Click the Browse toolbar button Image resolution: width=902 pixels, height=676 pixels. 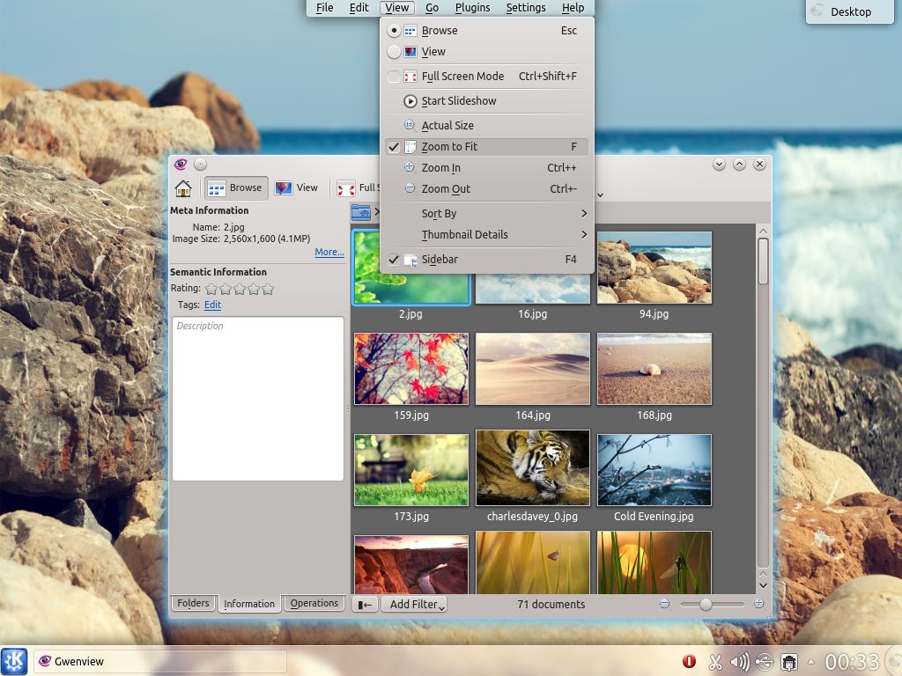pos(236,188)
